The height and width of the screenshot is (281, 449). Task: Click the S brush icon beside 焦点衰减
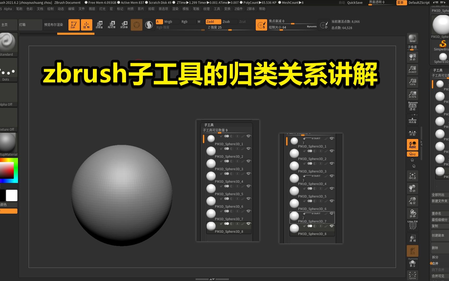coord(261,25)
